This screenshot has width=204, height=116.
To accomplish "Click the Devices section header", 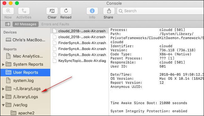I will 10,32.
